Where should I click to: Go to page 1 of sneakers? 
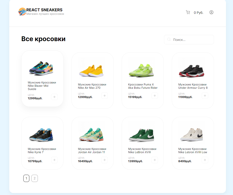tap(26, 178)
